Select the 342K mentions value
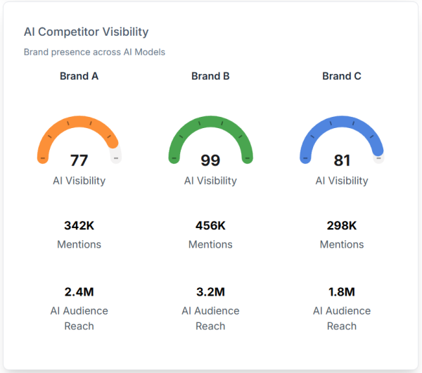This screenshot has height=373, width=422. point(79,226)
